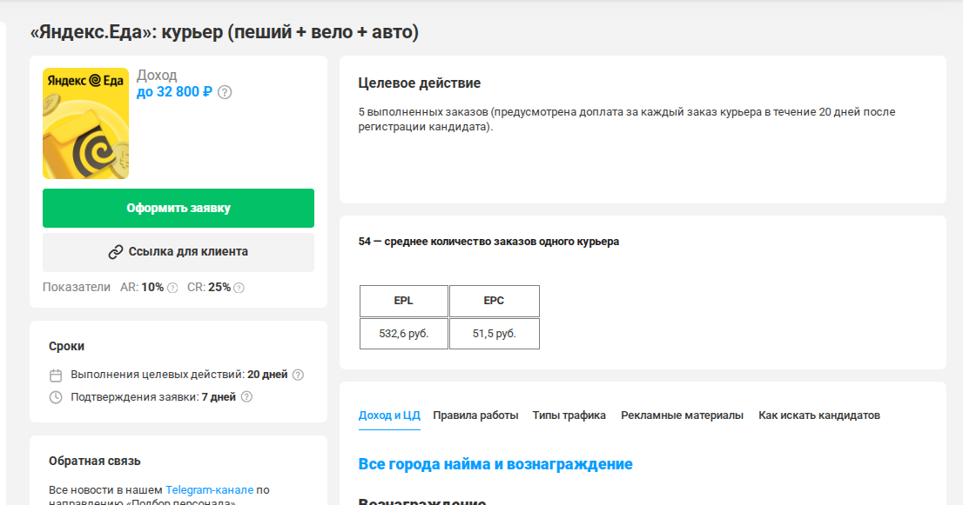Viewport: 963px width, 505px height.
Task: Open the Типы трафика tab
Action: tap(569, 415)
